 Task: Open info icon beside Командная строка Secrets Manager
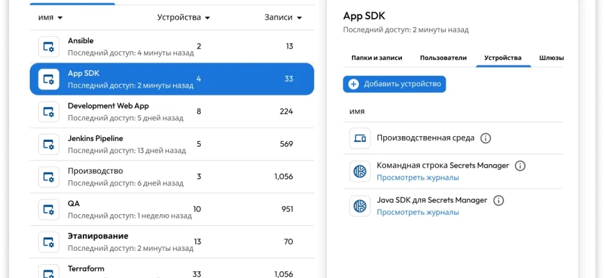520,165
